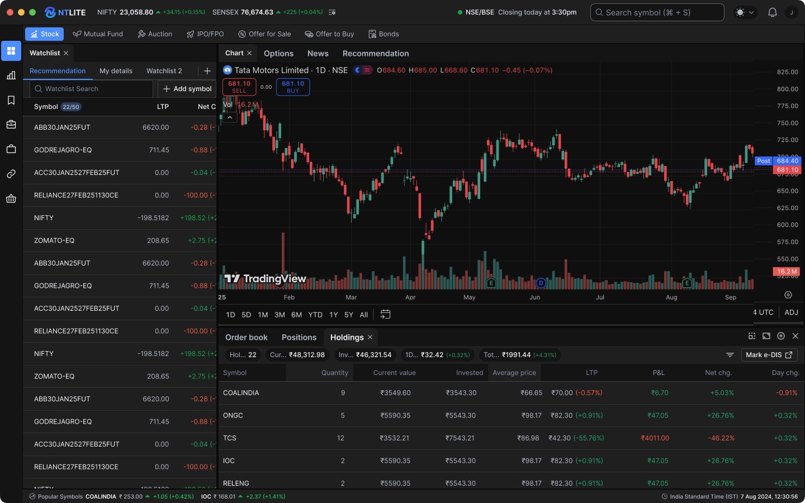
Task: Click the BUY 681.10 button
Action: (293, 87)
